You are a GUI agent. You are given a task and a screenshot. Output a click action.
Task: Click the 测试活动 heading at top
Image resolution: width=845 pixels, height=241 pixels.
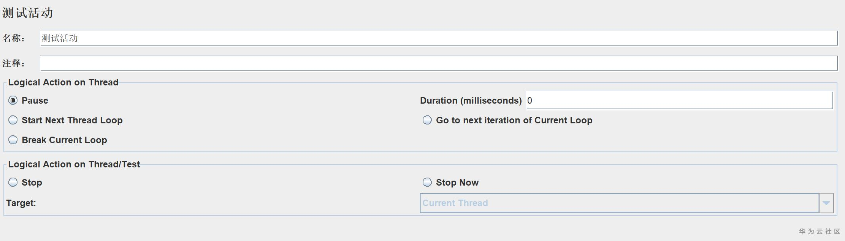coord(28,13)
